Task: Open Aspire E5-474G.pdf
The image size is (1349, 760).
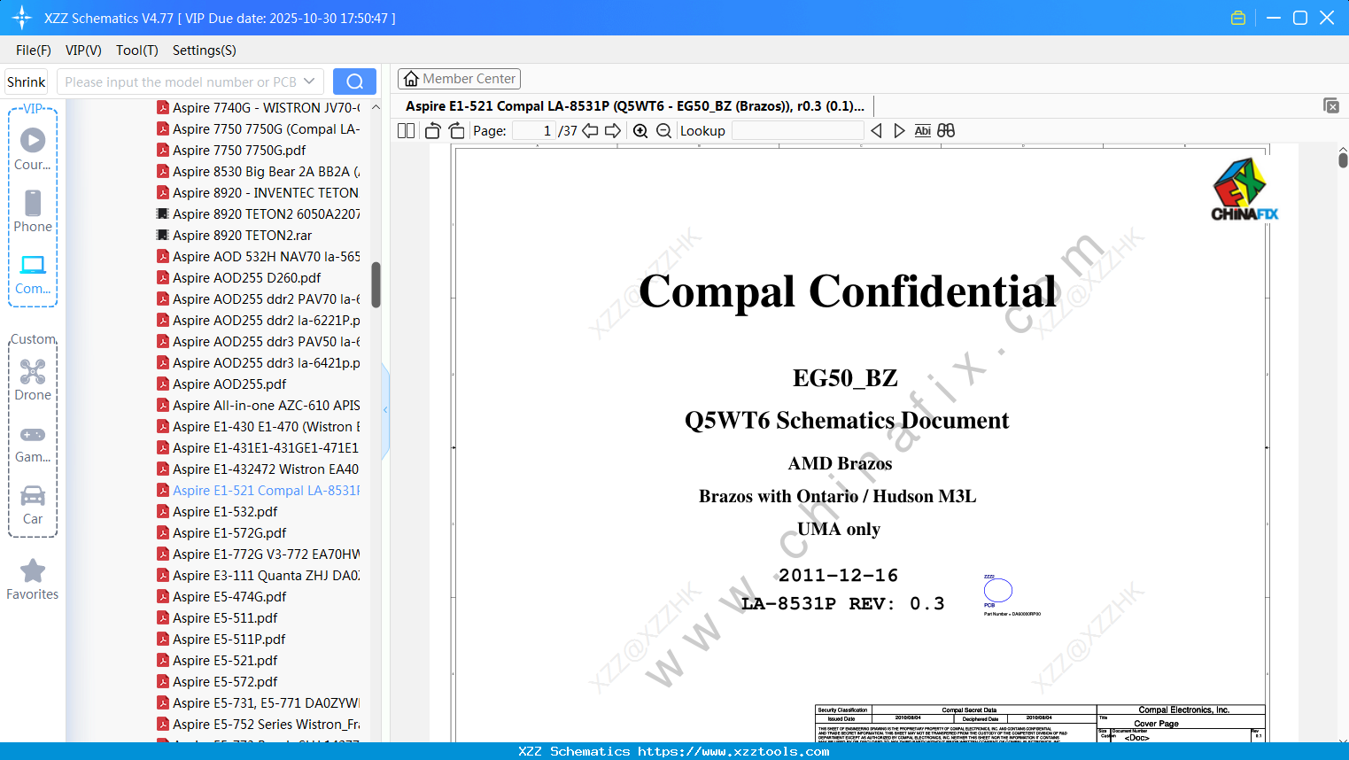Action: (222, 597)
